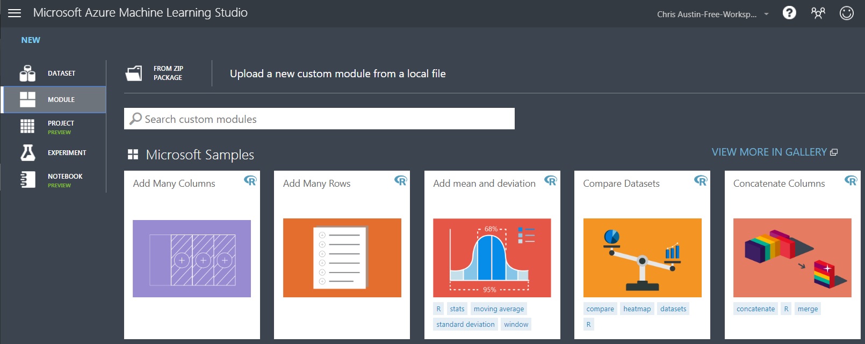This screenshot has width=865, height=344.
Task: Click the search magnifier icon
Action: click(136, 119)
